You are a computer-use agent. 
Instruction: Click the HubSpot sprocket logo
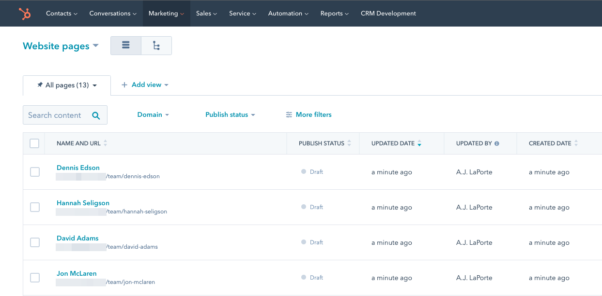pos(24,13)
